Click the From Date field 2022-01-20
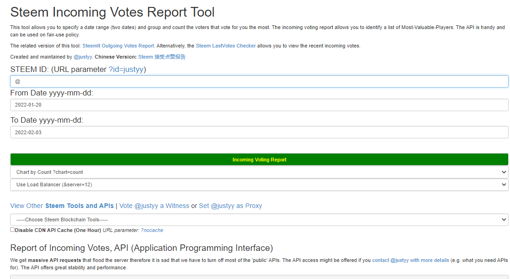 pyautogui.click(x=259, y=105)
